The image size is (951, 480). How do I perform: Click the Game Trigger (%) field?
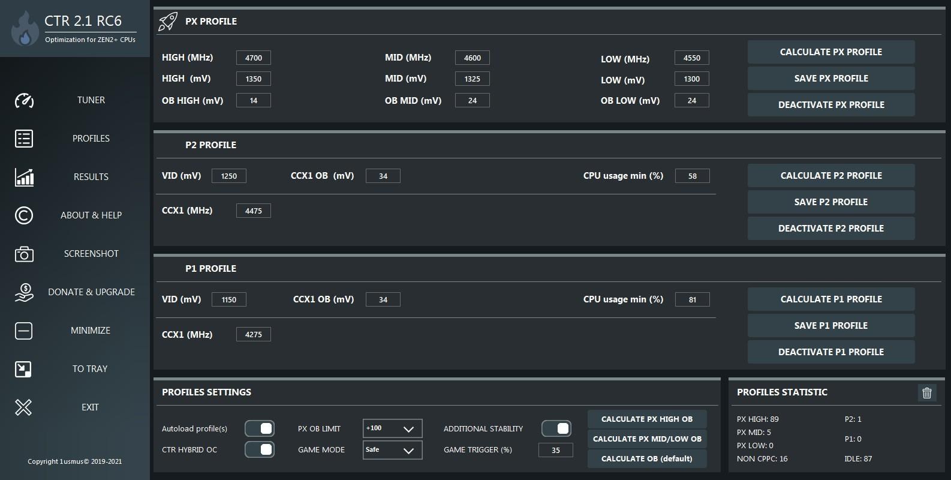[x=556, y=450]
